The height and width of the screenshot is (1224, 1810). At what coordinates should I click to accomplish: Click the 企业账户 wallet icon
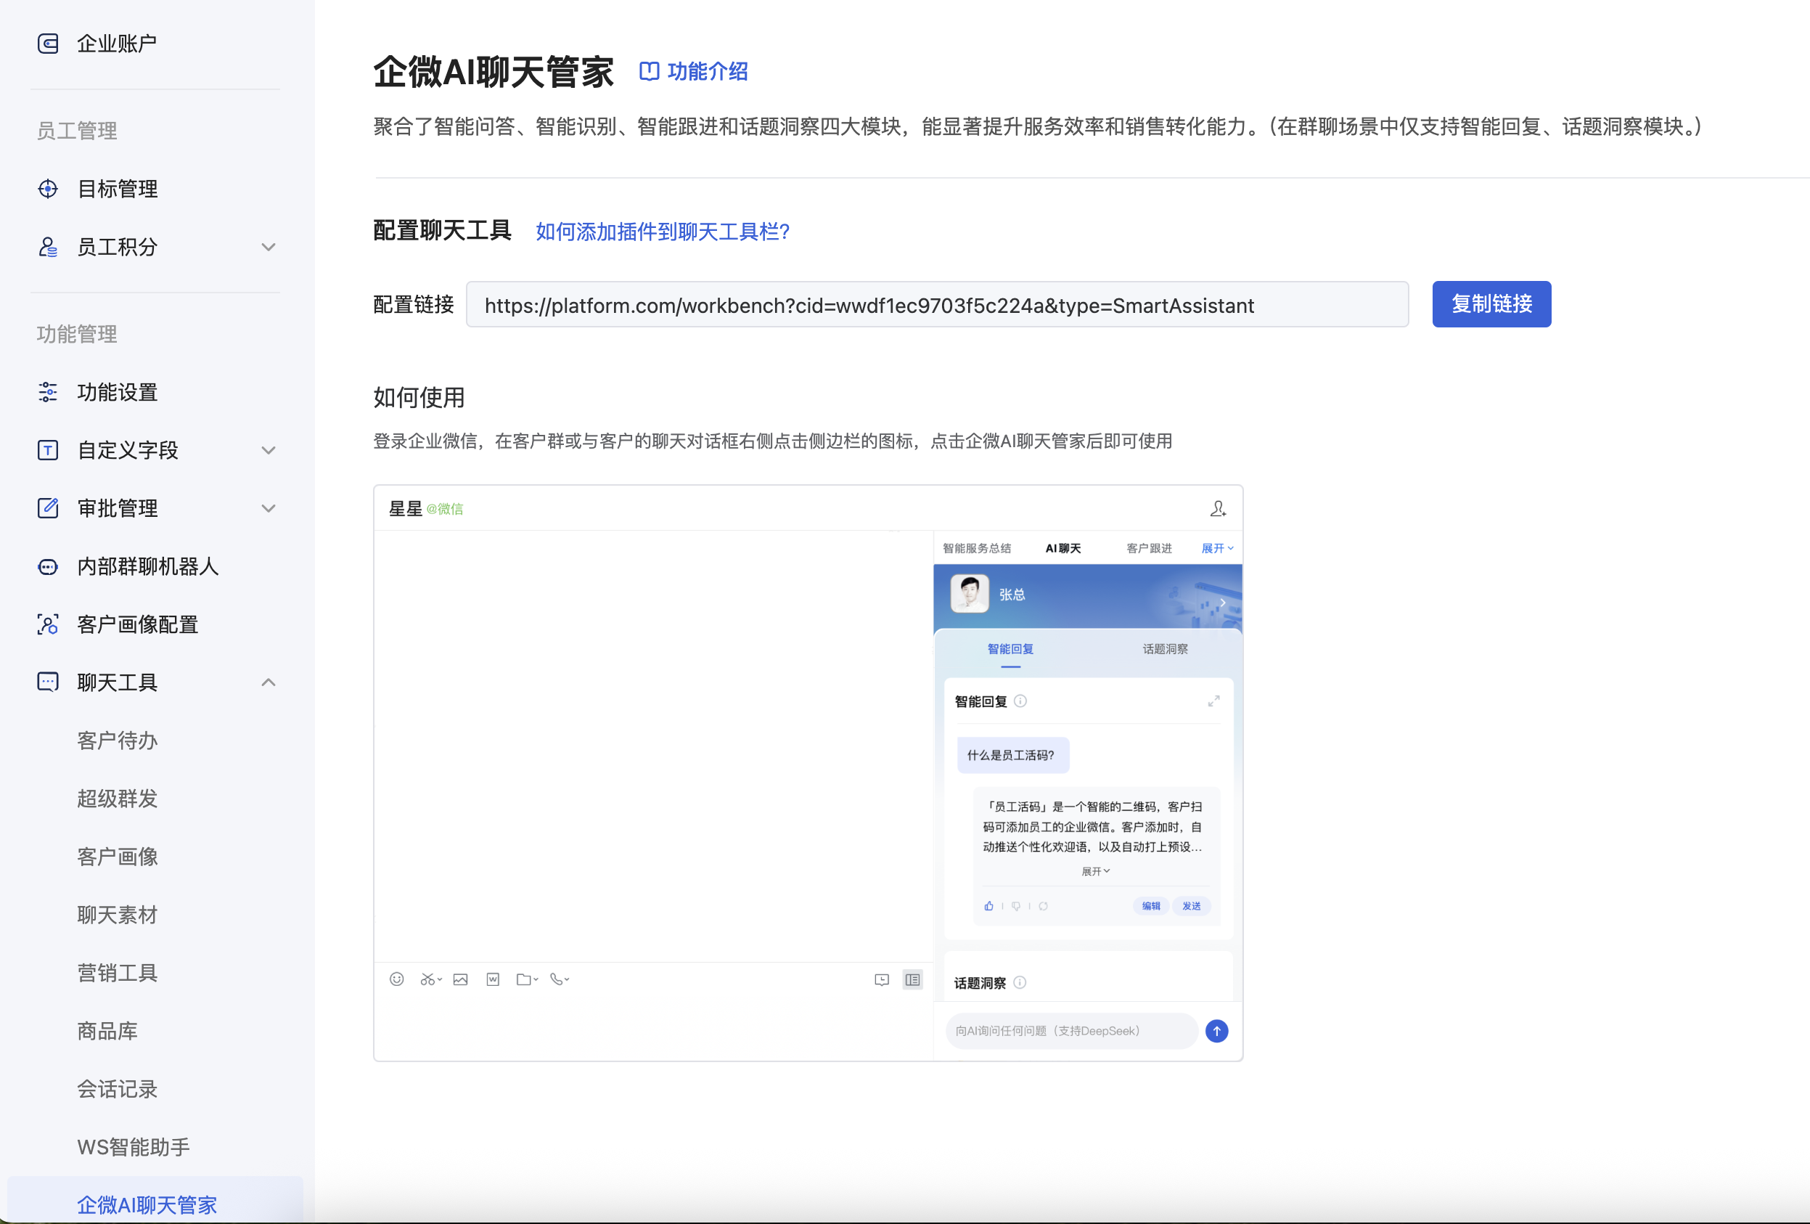[x=49, y=44]
